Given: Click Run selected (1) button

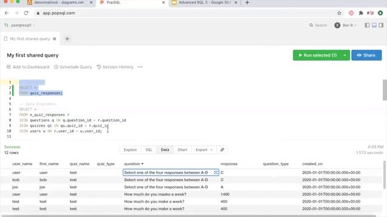Looking at the screenshot, I should pyautogui.click(x=317, y=55).
